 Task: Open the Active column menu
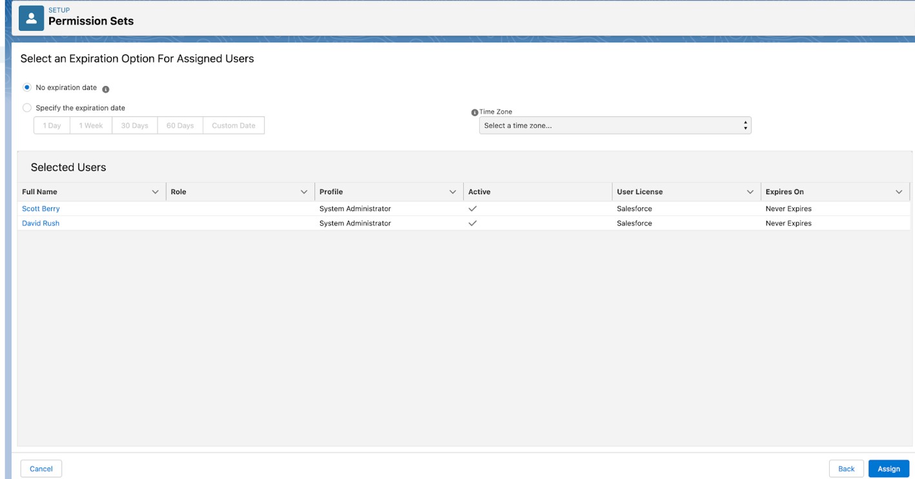tap(601, 191)
